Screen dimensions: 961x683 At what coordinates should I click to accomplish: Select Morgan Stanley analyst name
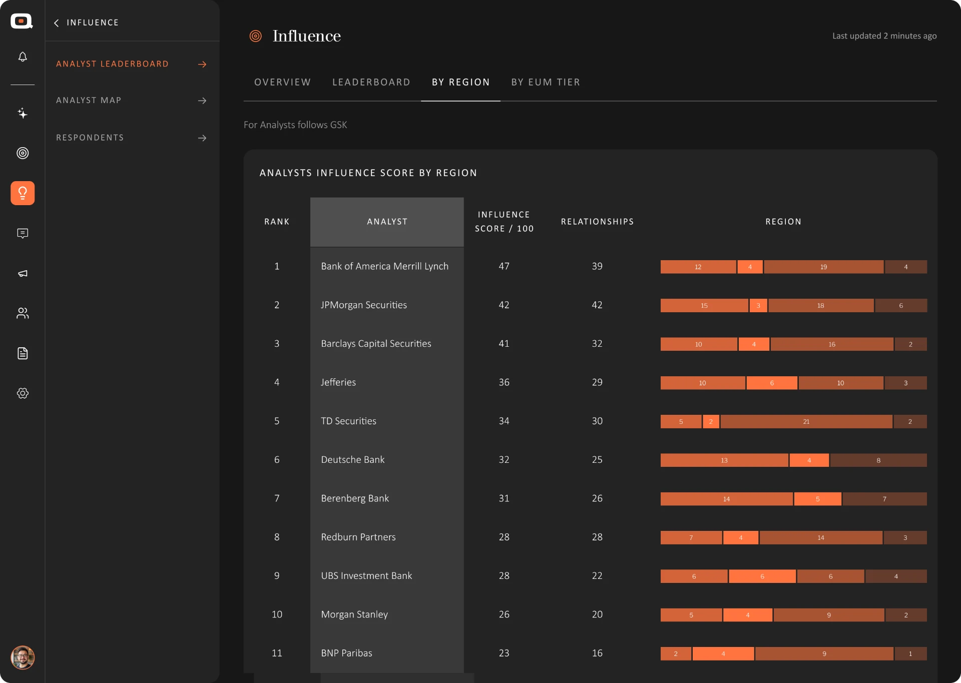[x=354, y=614]
